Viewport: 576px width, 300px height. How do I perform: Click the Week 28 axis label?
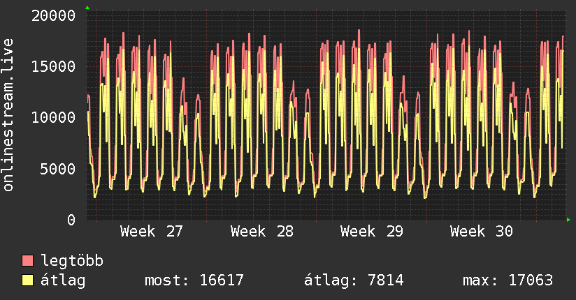pos(262,232)
